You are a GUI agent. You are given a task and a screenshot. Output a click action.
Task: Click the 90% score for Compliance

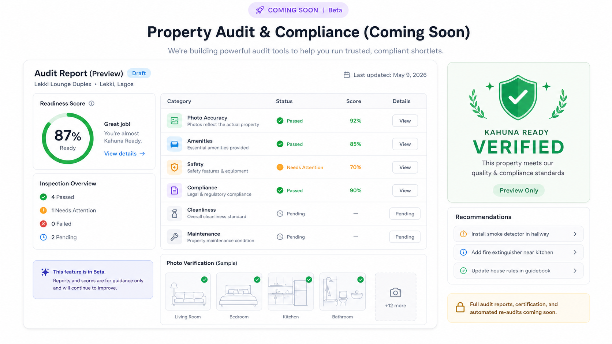(355, 190)
